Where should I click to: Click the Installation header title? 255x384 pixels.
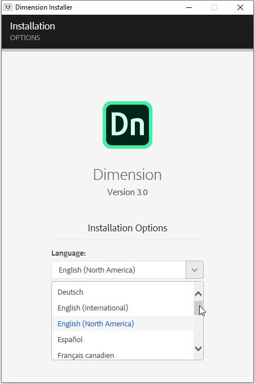pos(33,26)
